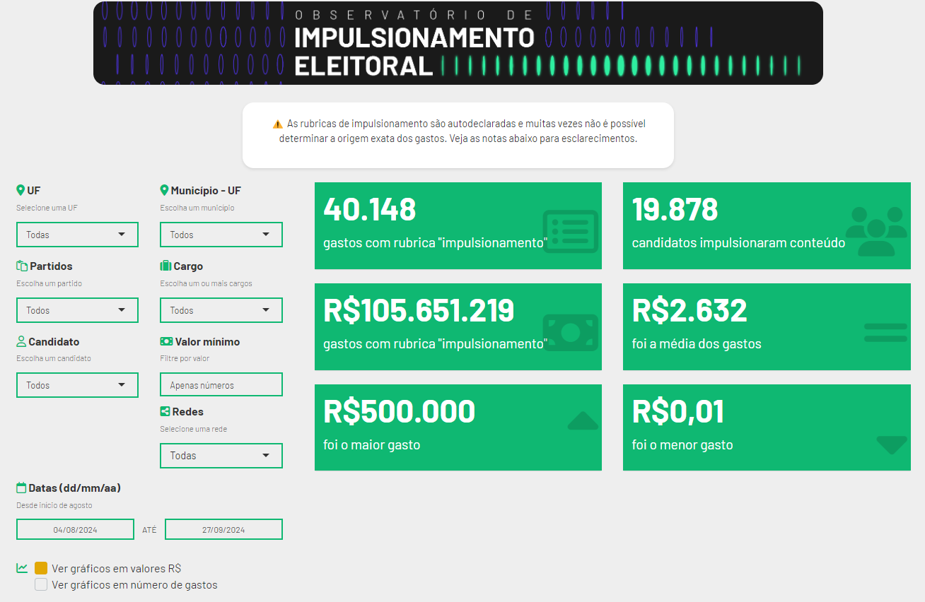
Task: Click the Valor mínimo number field
Action: 221,385
